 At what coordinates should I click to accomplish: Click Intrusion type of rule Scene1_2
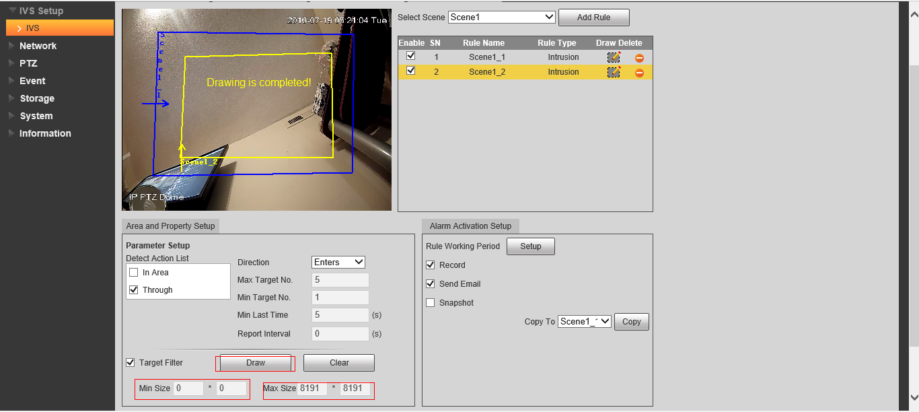(563, 72)
